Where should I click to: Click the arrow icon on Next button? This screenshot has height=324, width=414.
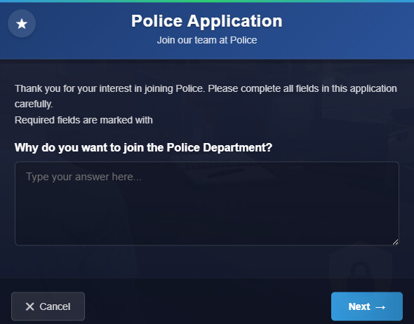(x=380, y=307)
